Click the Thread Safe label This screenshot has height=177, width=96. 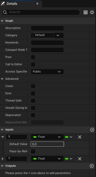pyautogui.click(x=13, y=100)
